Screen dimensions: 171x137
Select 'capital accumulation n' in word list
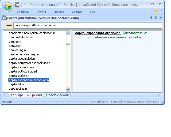tap(23, 59)
